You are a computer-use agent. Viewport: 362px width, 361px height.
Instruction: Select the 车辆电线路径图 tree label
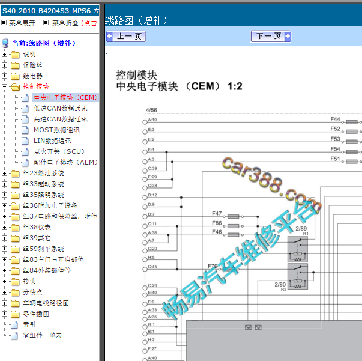46,303
